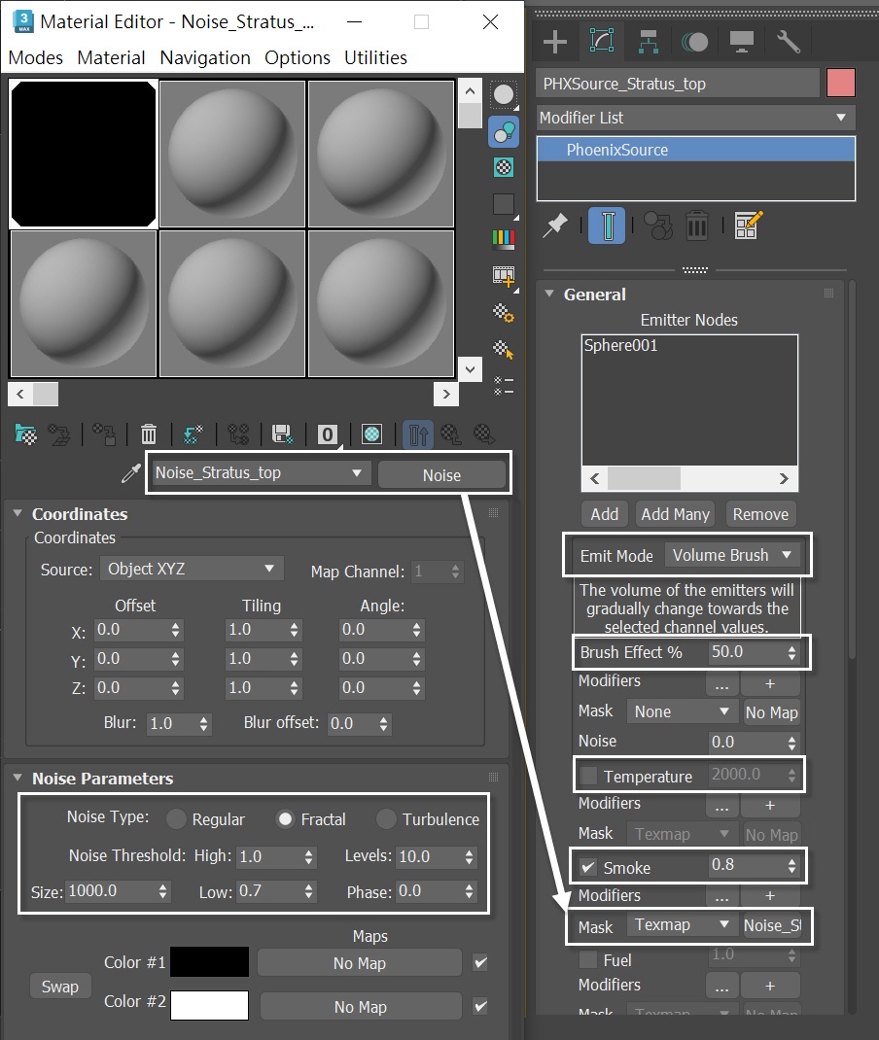Viewport: 879px width, 1040px height.
Task: Open Material Editor Options icon
Action: [504, 312]
